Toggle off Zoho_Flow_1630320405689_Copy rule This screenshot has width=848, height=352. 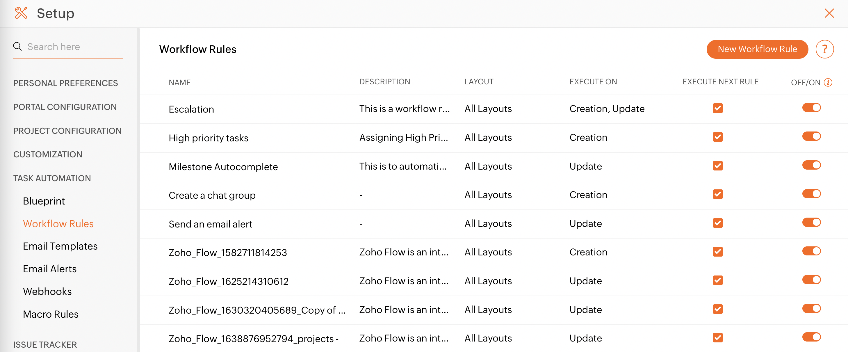[811, 308]
